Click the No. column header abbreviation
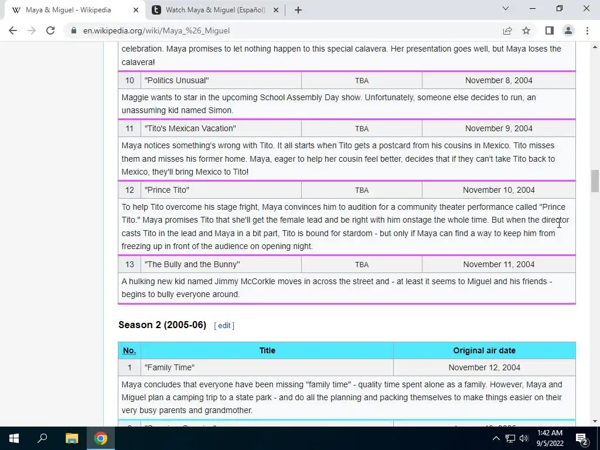This screenshot has height=450, width=600. pyautogui.click(x=129, y=350)
